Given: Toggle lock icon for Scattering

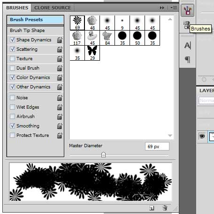Looking at the screenshot, I should pos(60,49).
